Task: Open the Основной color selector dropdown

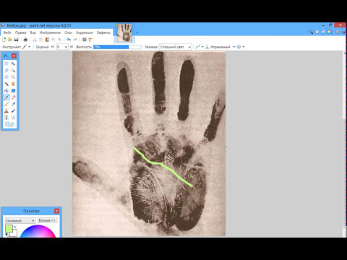Action: tap(20, 220)
